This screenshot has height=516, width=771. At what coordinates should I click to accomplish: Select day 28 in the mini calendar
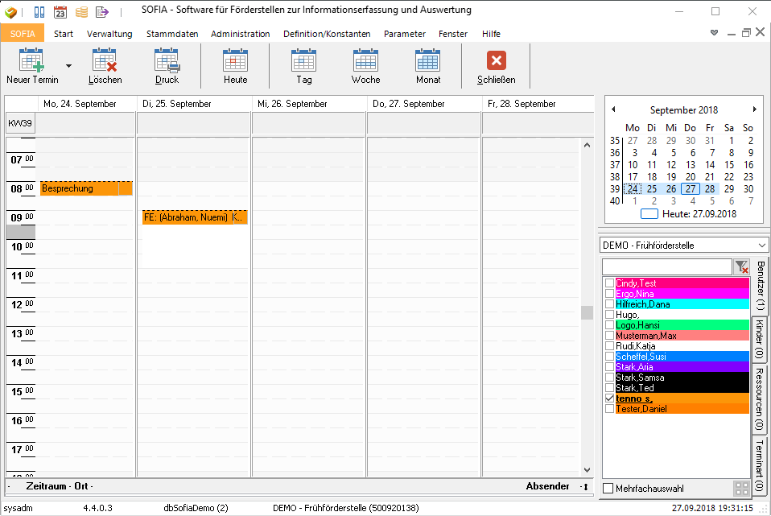tap(709, 188)
